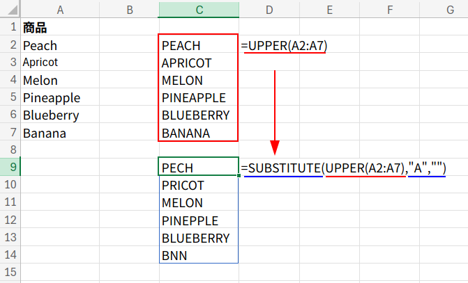Select column C header
Screen dimensions: 468x283
pyautogui.click(x=199, y=10)
